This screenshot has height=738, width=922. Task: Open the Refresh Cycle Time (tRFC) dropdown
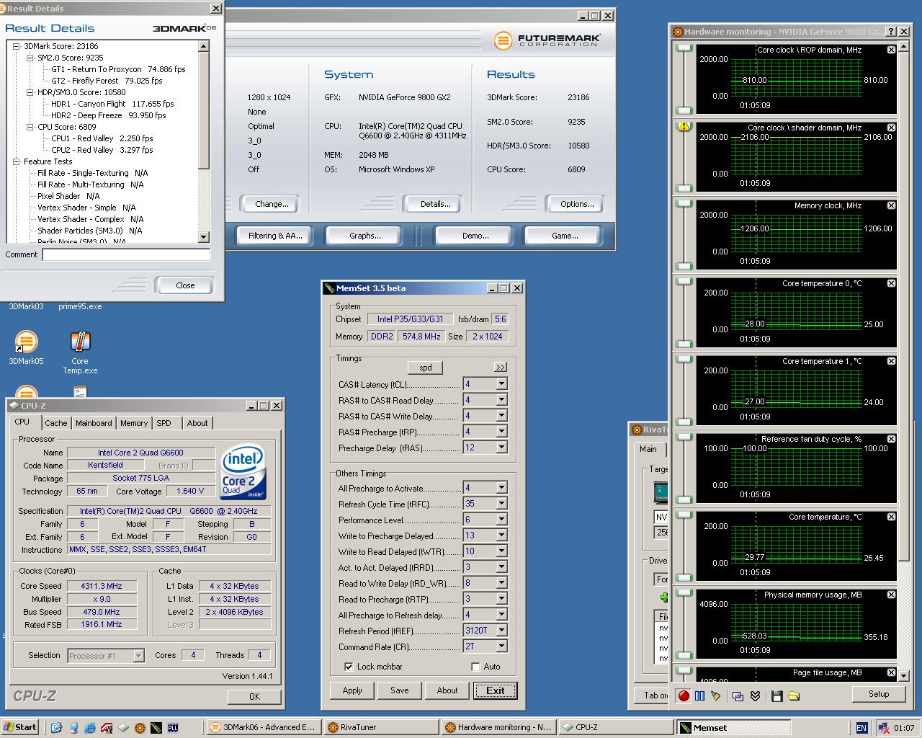[x=501, y=504]
